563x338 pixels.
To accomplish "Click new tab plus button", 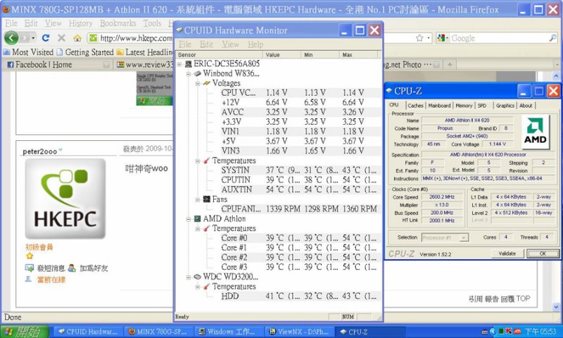I will point(450,65).
